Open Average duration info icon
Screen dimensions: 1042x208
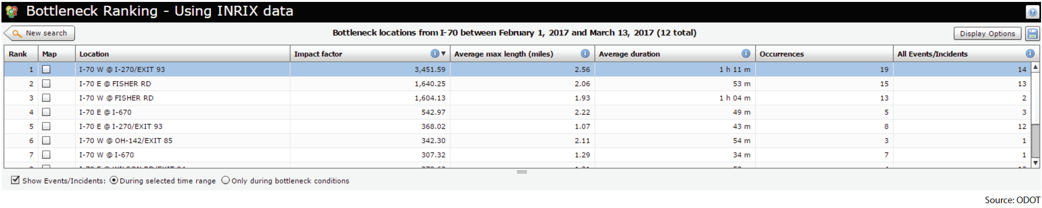point(745,54)
